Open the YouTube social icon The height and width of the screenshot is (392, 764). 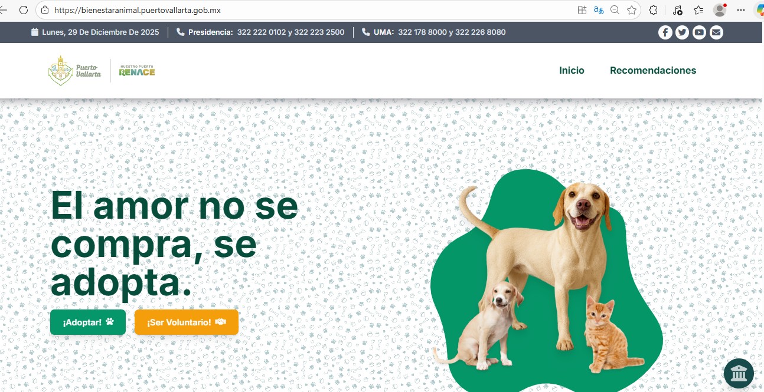click(x=699, y=32)
